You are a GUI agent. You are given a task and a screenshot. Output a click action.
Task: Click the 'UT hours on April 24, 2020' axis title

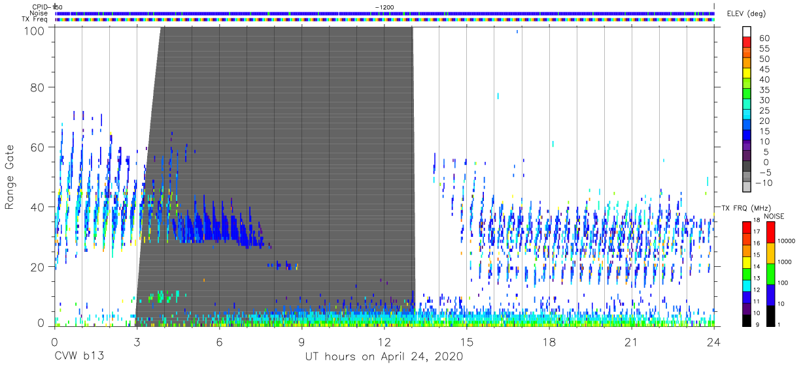[x=384, y=357]
